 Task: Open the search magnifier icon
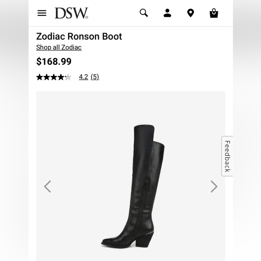(x=144, y=13)
